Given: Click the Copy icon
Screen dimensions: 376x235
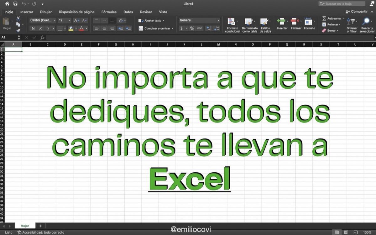Looking at the screenshot, I should tap(18, 24).
